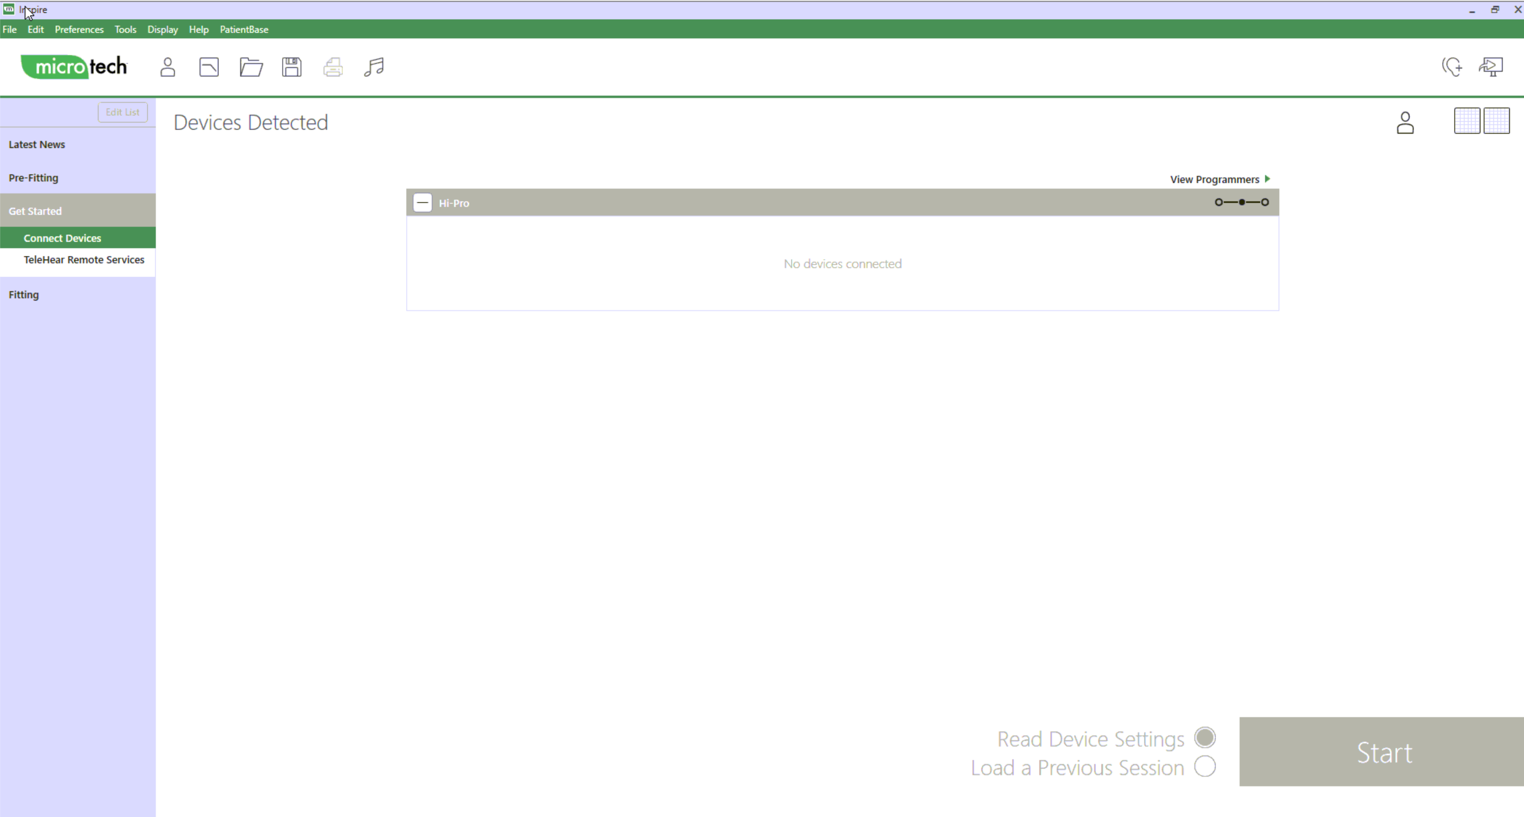The height and width of the screenshot is (817, 1524).
Task: Select Connect Devices in sidebar
Action: 77,238
